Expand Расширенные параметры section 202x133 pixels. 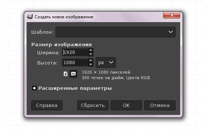pos(34,88)
